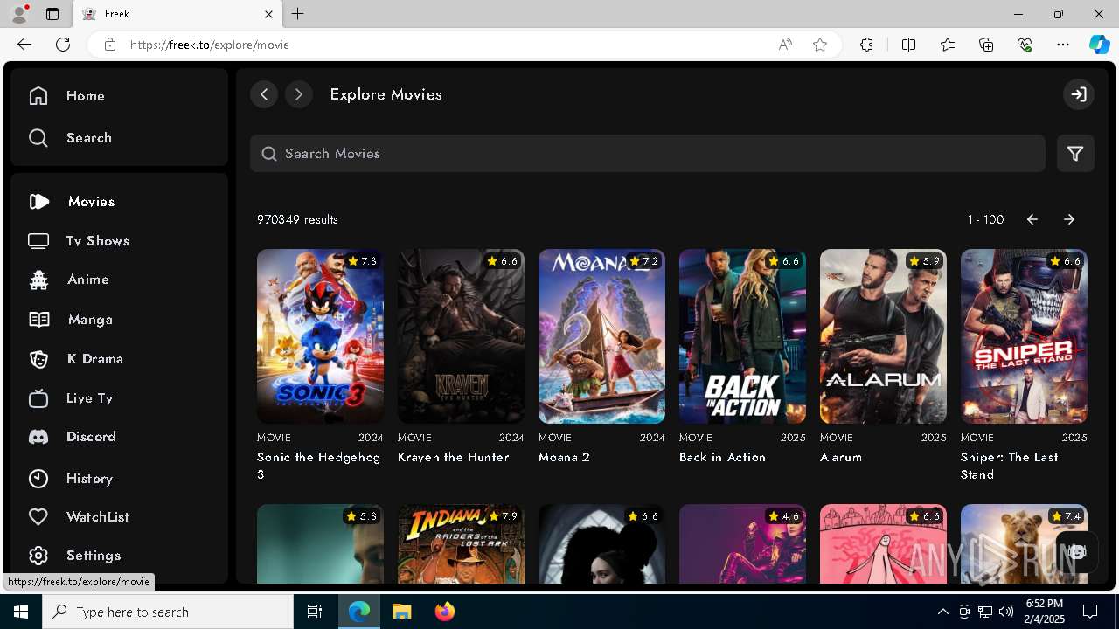Click the 970349 results text
Screen dimensions: 1119x629
coord(297,219)
